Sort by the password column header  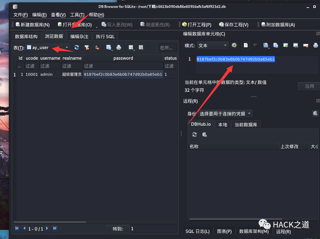(123, 58)
